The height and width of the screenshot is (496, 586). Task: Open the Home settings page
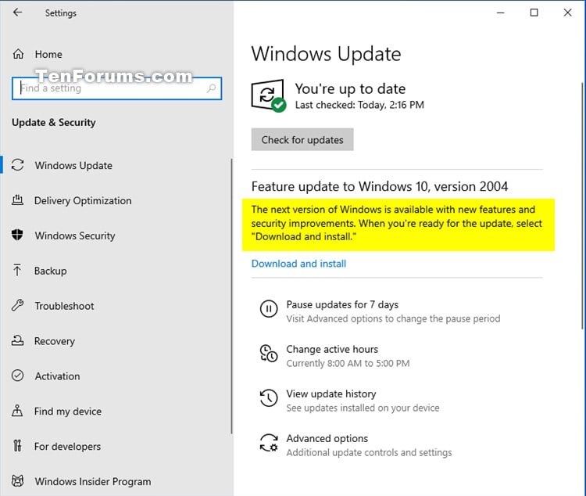tap(48, 54)
